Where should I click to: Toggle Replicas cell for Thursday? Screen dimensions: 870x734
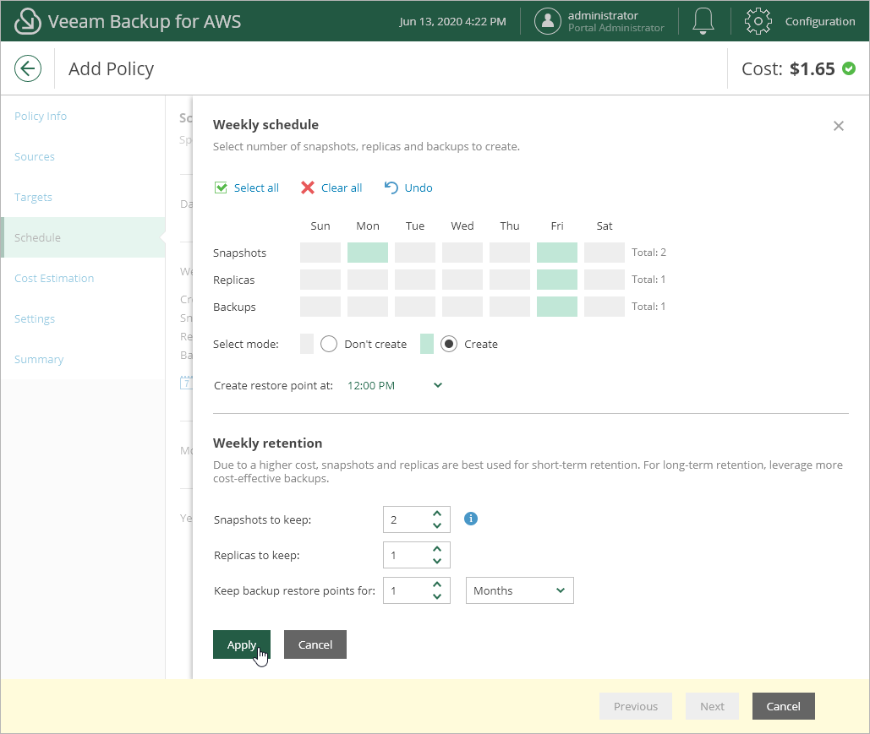510,280
